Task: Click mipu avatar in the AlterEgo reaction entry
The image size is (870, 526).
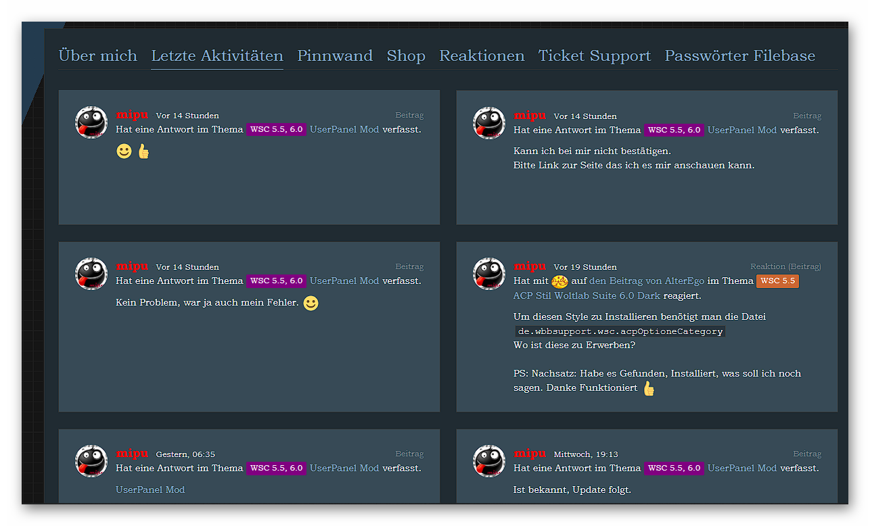Action: tap(489, 274)
